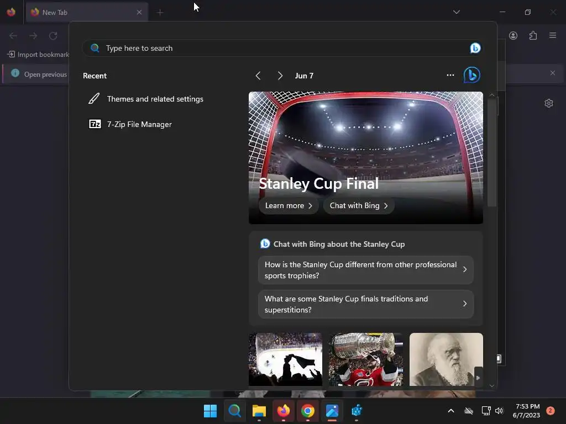Open Firefox extensions puzzle icon

click(533, 36)
